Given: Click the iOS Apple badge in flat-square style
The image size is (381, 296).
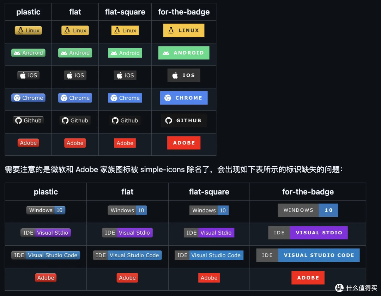Looking at the screenshot, I should pos(125,75).
